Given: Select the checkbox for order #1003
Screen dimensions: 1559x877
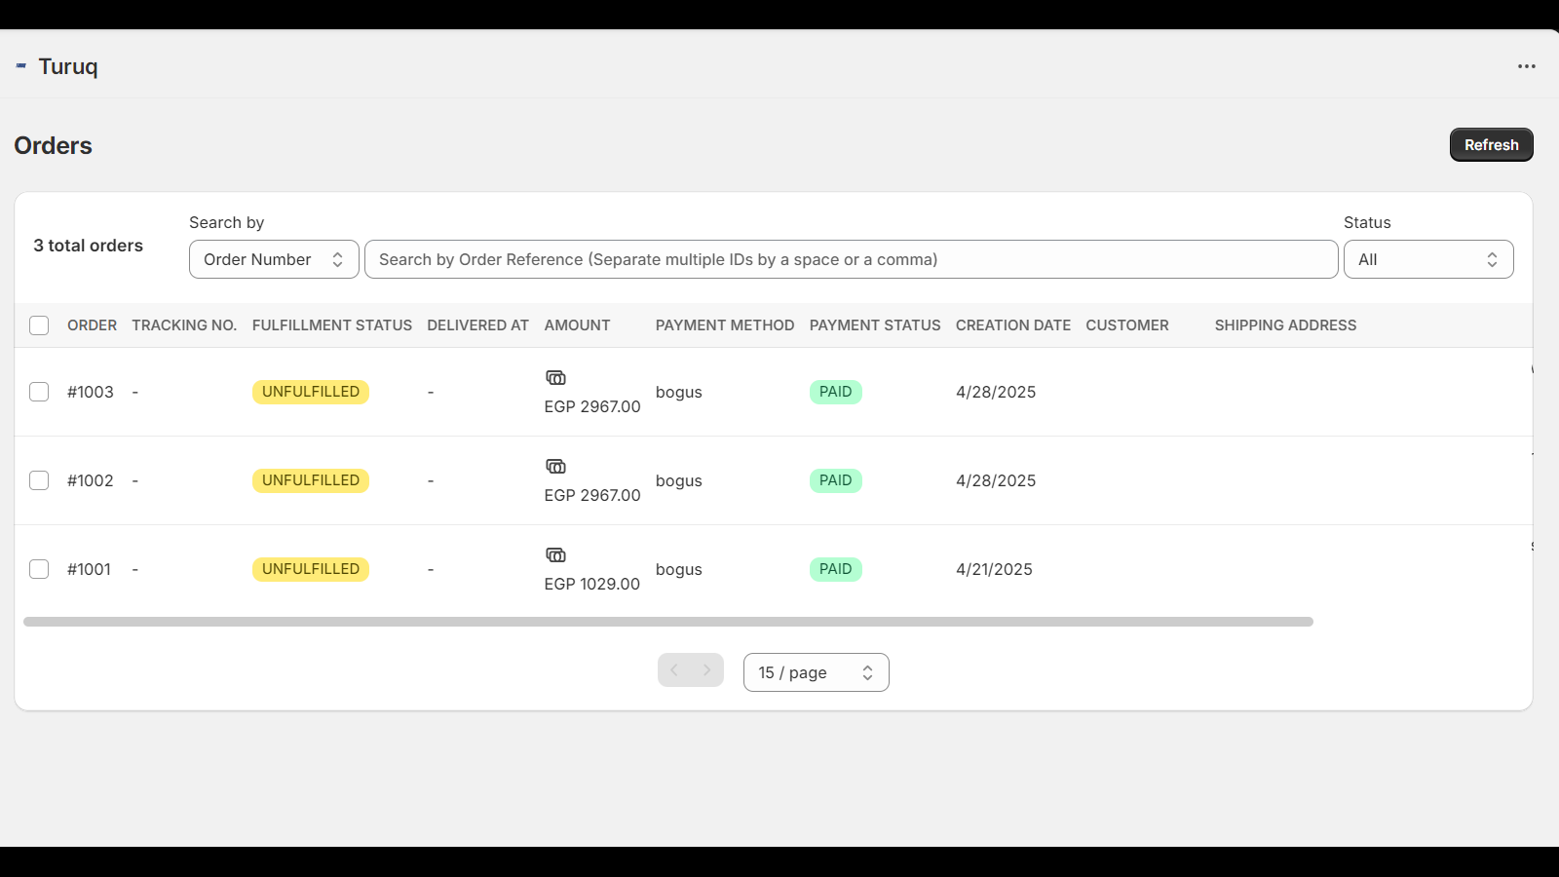Looking at the screenshot, I should click(39, 392).
